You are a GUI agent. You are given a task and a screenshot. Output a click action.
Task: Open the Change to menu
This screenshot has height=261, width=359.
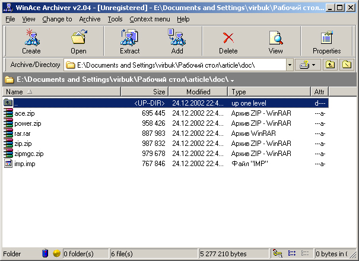tap(57, 19)
